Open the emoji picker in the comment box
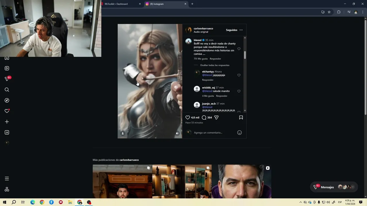The image size is (367, 206). [239, 132]
